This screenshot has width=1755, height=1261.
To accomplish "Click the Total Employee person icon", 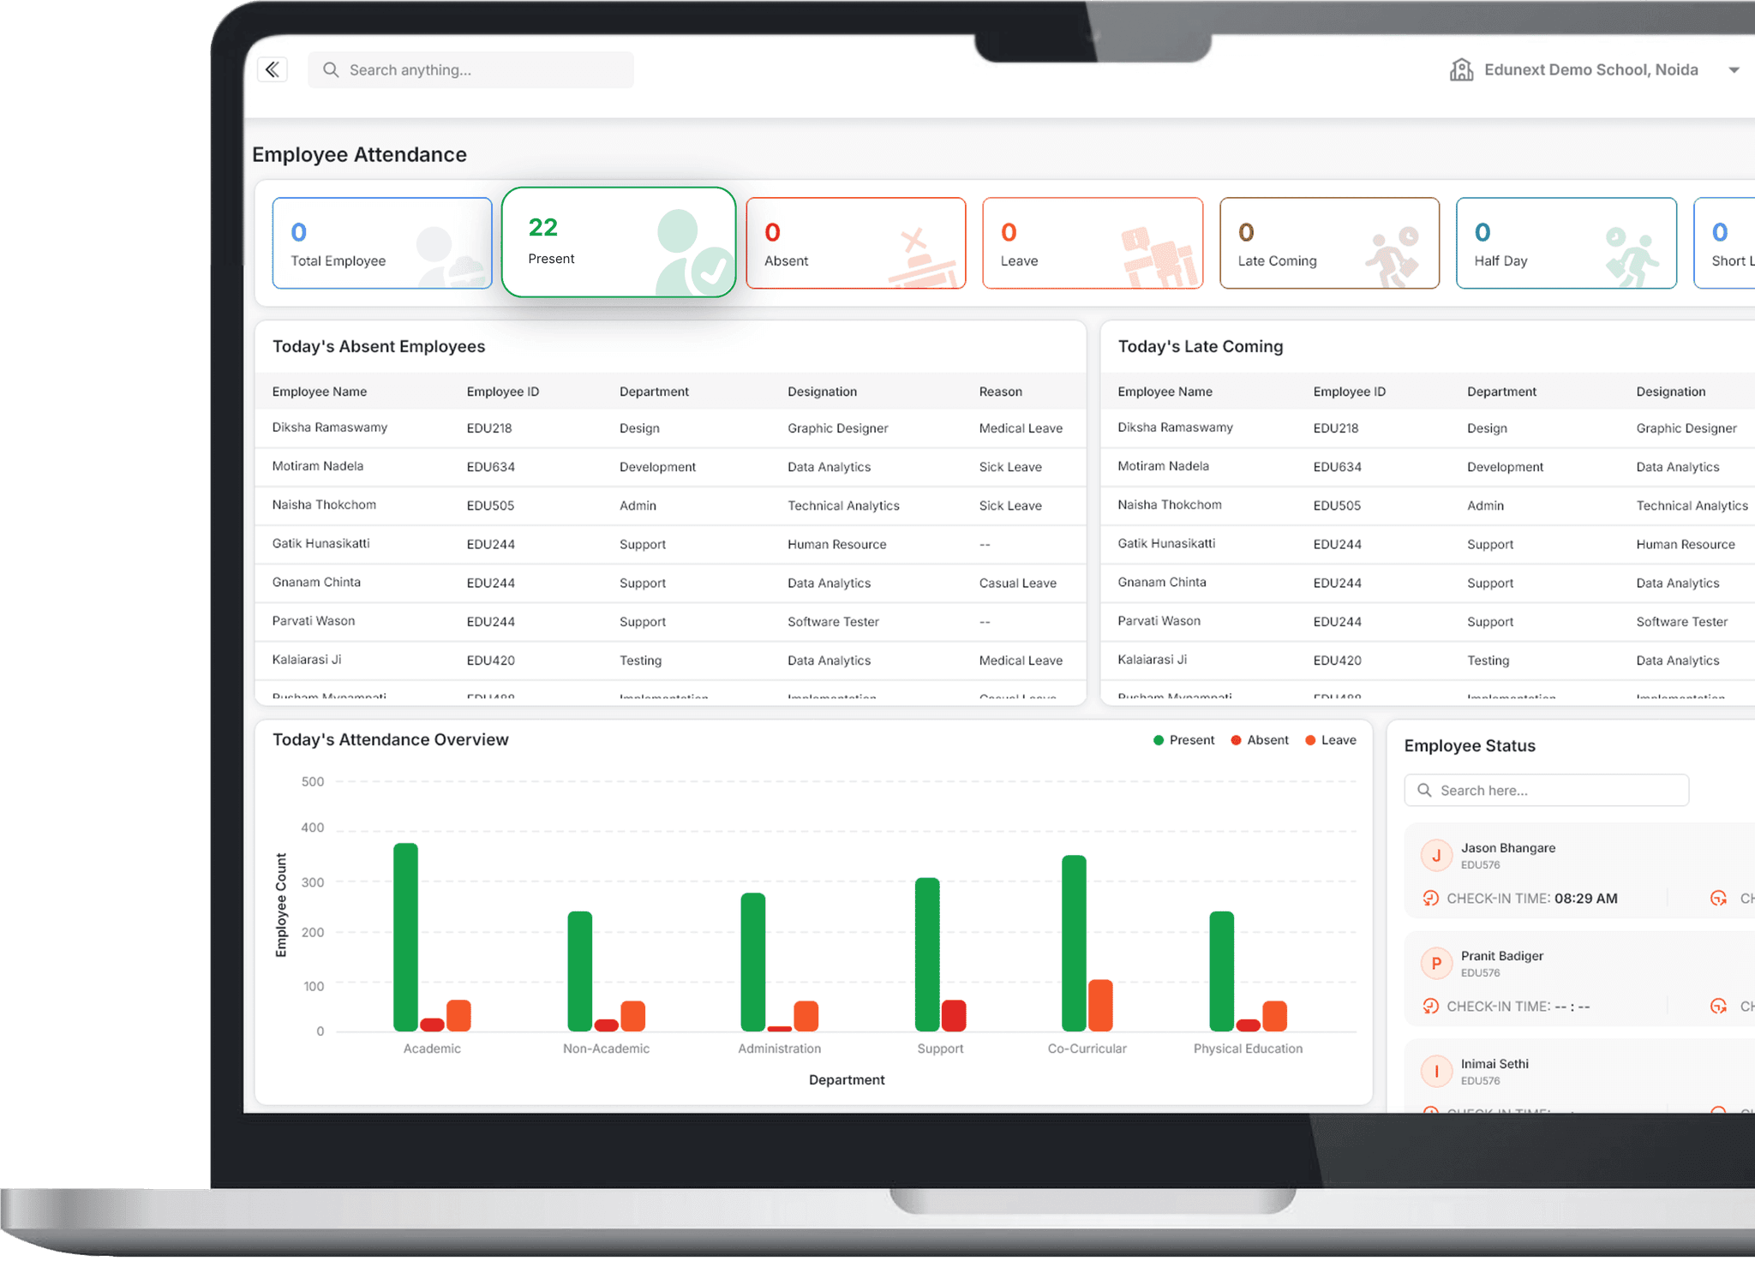I will click(x=449, y=257).
